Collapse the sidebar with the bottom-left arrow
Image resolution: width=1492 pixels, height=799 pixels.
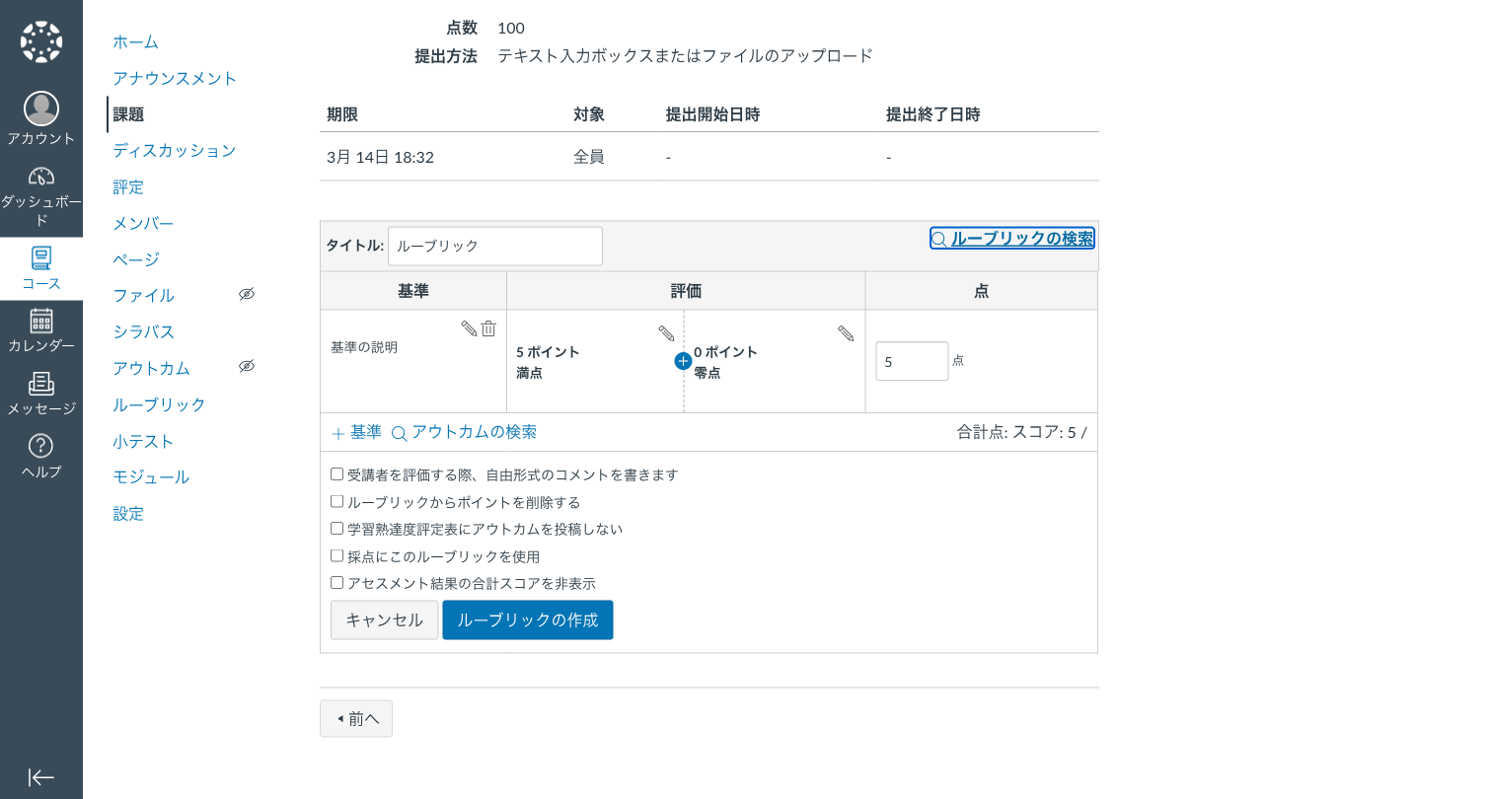(x=40, y=777)
